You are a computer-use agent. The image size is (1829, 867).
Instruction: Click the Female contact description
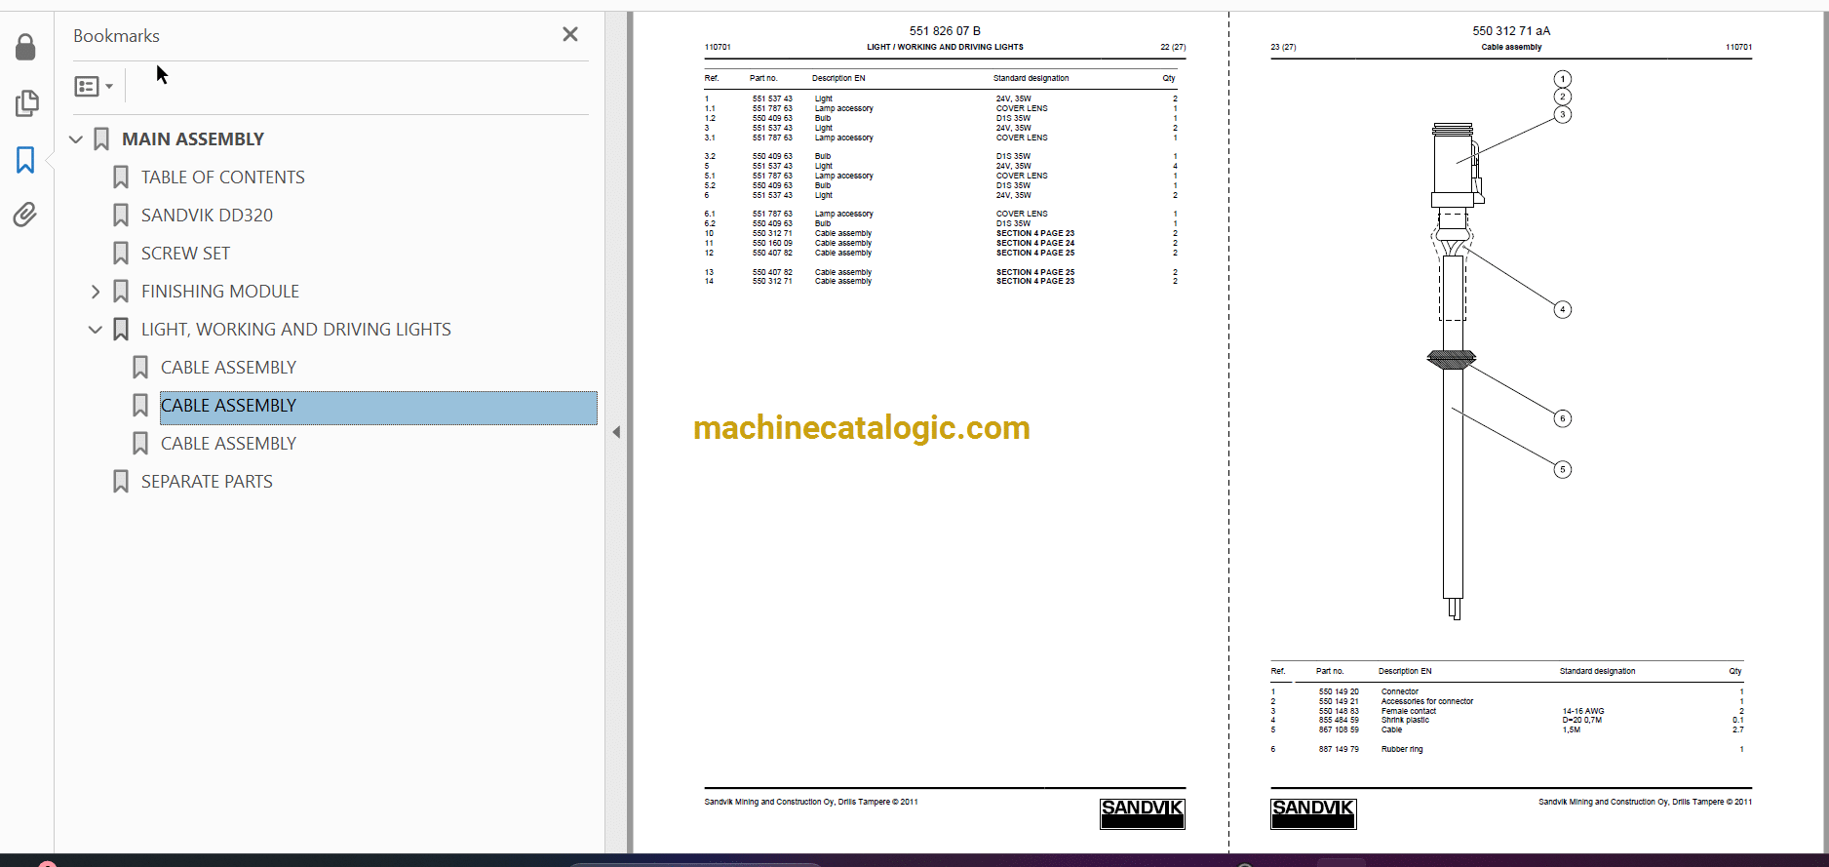point(1409,711)
